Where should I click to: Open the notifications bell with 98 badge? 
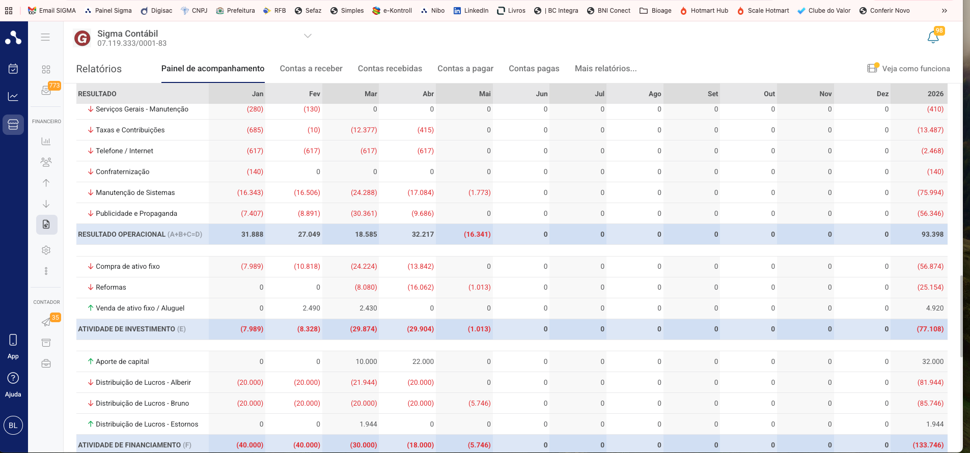(933, 37)
